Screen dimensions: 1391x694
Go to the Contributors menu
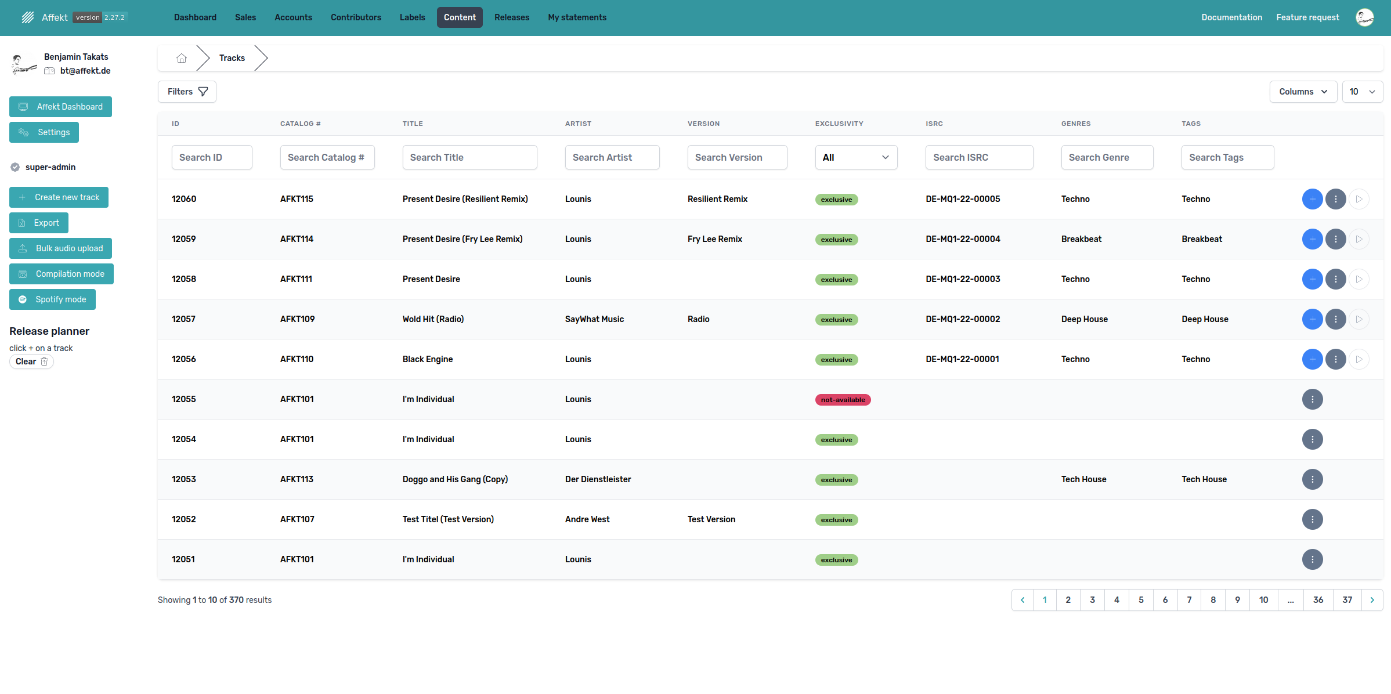[x=356, y=17]
